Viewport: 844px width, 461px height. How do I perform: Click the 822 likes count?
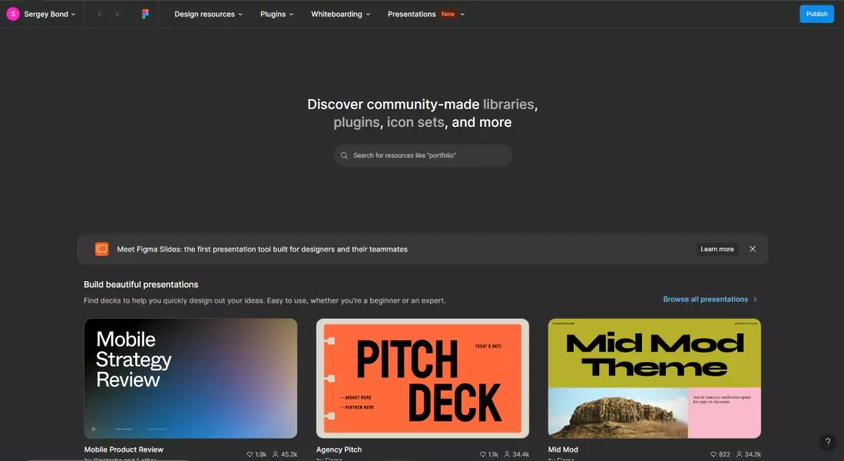[724, 455]
